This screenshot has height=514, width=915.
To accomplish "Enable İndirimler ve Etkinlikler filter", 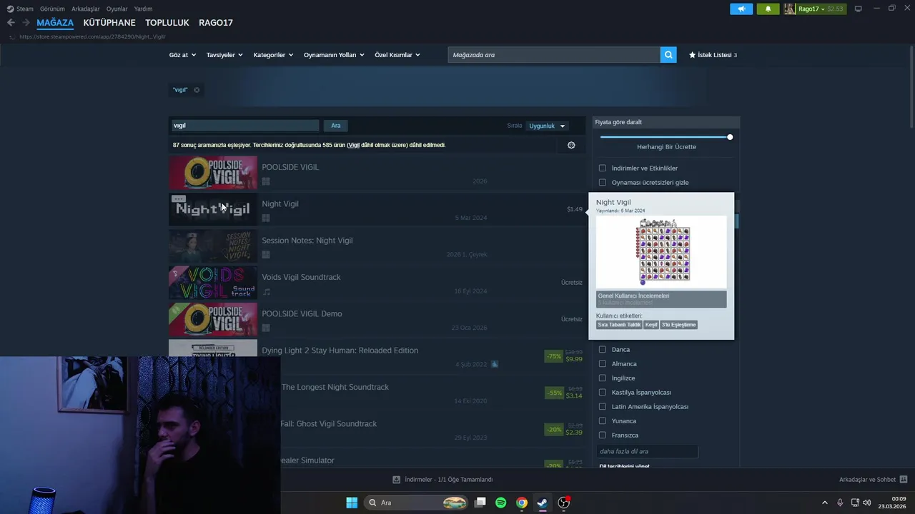I will pyautogui.click(x=602, y=168).
